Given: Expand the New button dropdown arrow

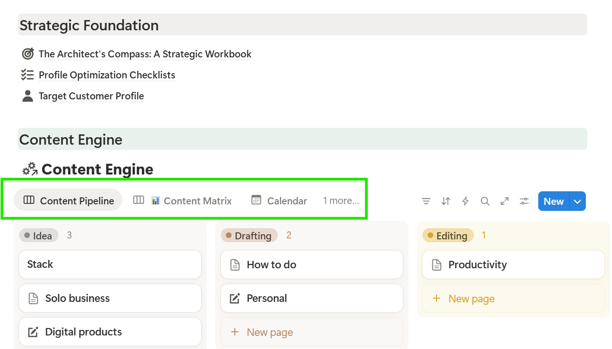Looking at the screenshot, I should tap(578, 202).
